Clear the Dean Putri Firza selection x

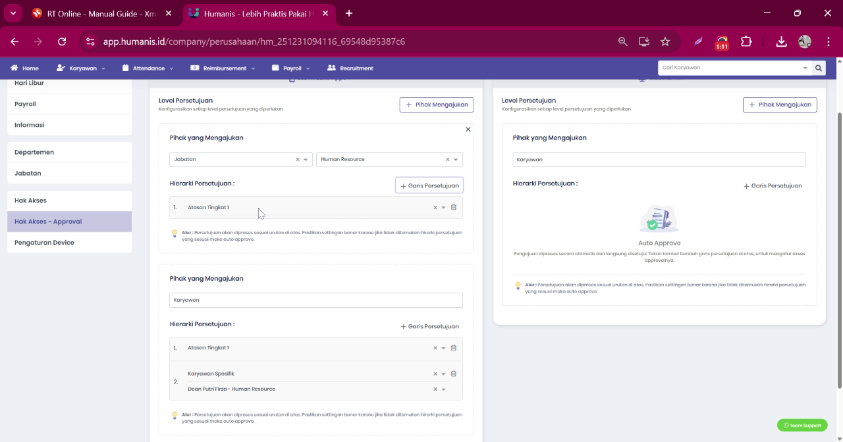tap(435, 389)
